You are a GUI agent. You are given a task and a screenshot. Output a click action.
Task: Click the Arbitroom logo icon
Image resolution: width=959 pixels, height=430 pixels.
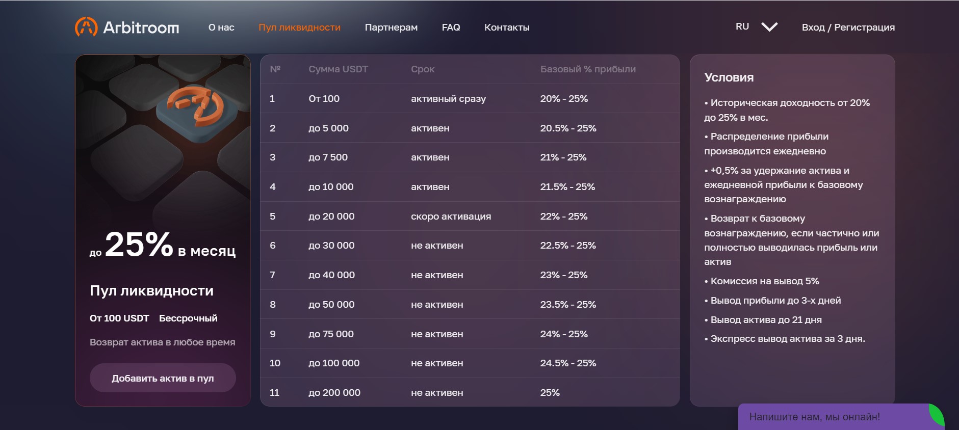point(86,27)
